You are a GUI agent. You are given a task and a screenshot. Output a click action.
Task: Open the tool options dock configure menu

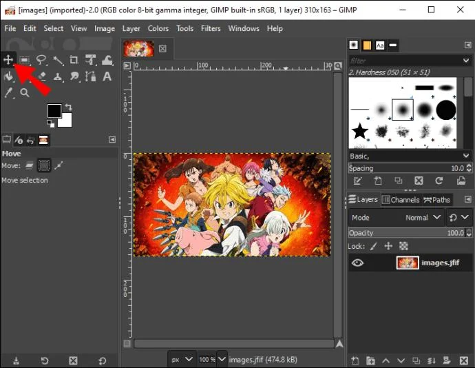tap(112, 140)
